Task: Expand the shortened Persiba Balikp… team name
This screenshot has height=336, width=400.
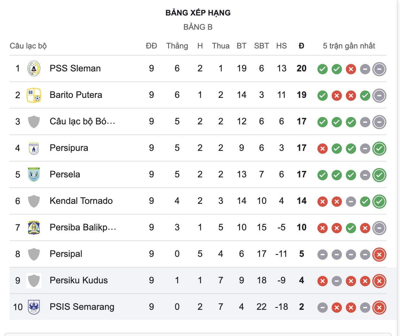Action: (83, 227)
